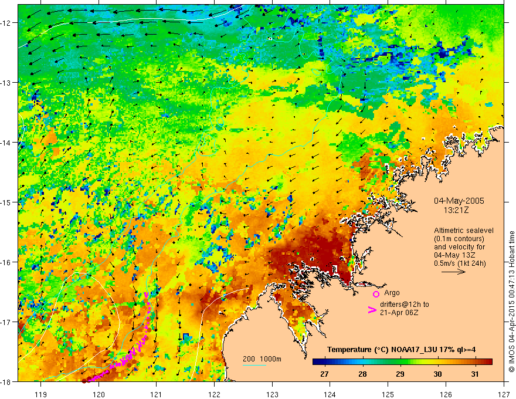The width and height of the screenshot is (516, 399).
Task: Click the '(0.1m contours)' legend text
Action: (x=459, y=239)
